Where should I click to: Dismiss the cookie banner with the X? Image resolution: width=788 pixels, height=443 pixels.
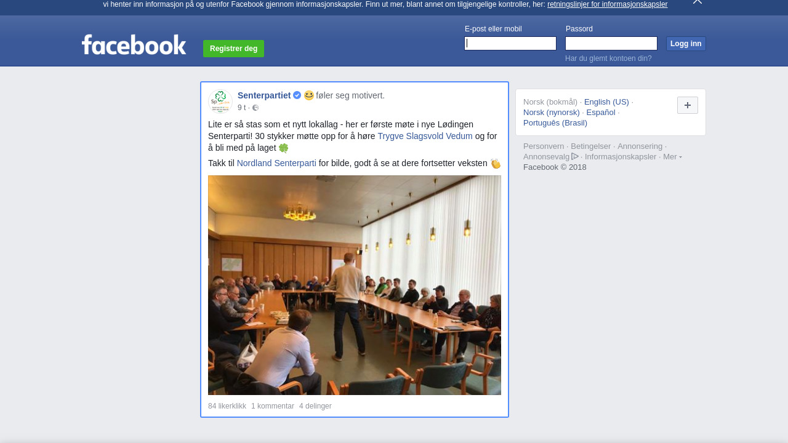click(x=698, y=2)
